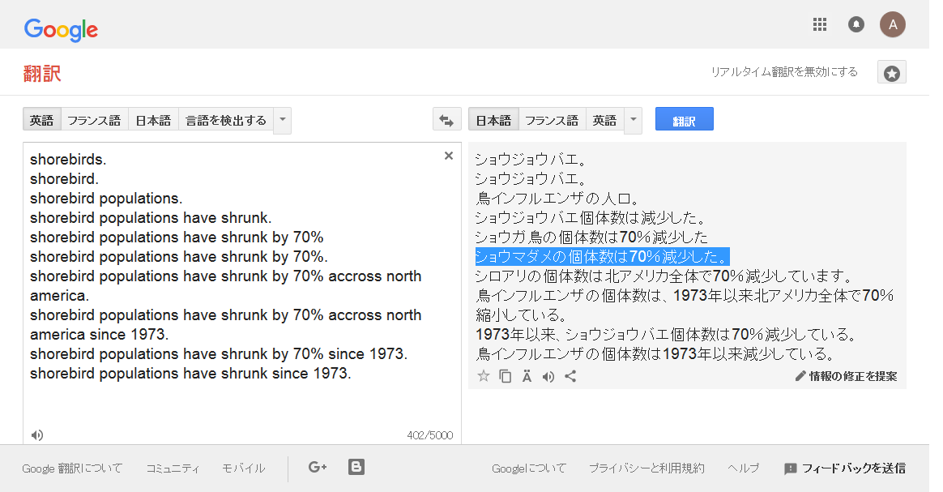The width and height of the screenshot is (943, 492).
Task: Select 日本語 as source language
Action: pos(153,120)
